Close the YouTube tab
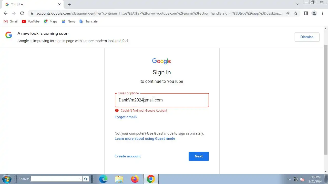The image size is (328, 184). 59,4
